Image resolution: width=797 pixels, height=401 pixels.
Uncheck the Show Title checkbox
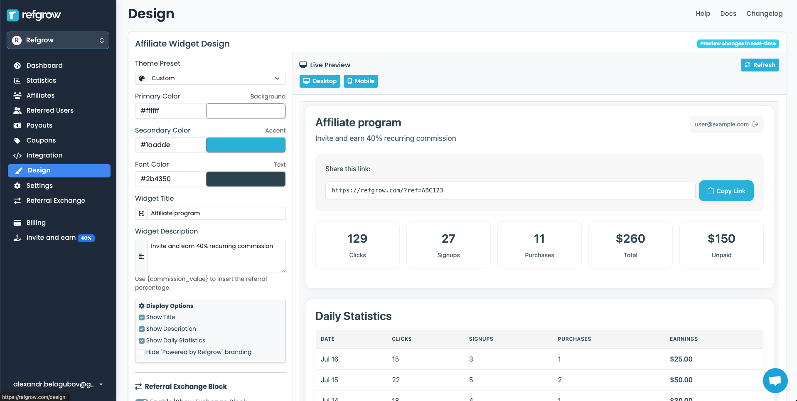point(142,317)
